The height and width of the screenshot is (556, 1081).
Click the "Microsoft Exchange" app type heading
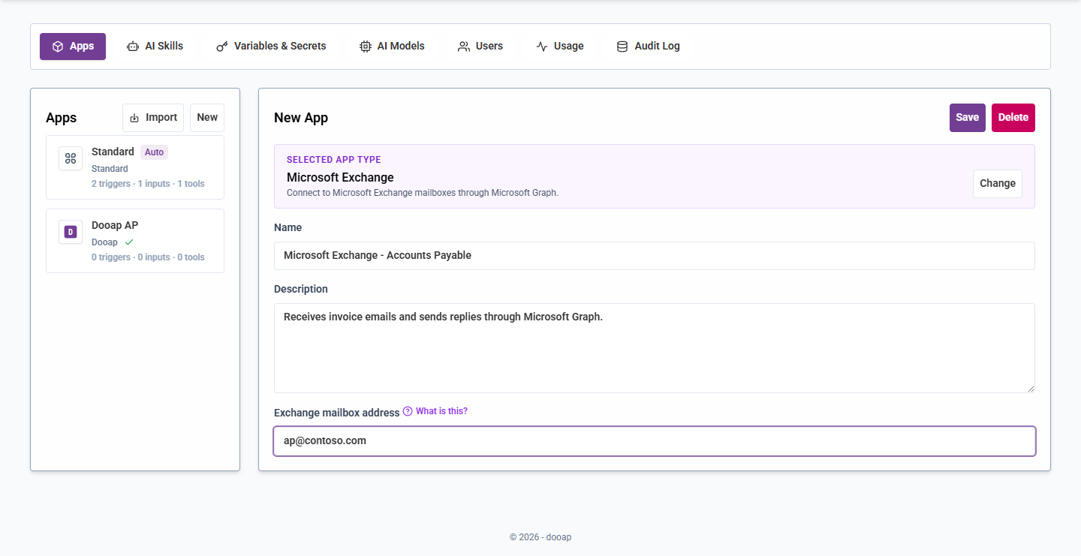(340, 178)
